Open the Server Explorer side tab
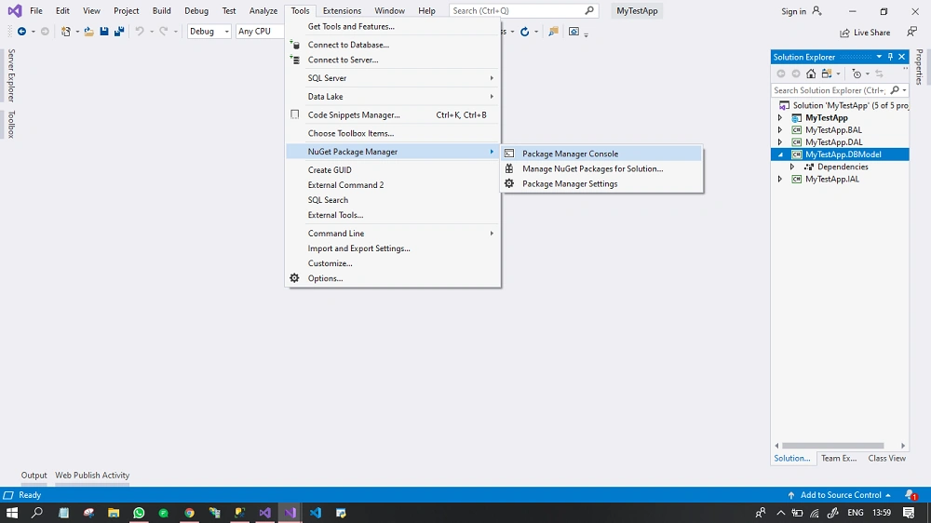Viewport: 931px width, 523px height. [10, 75]
